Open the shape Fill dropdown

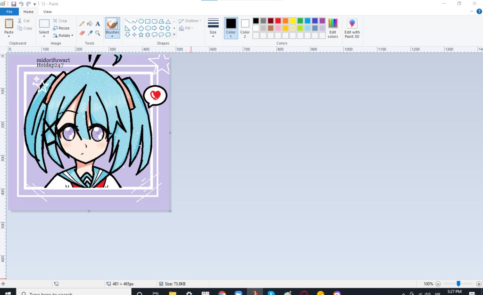coord(186,28)
